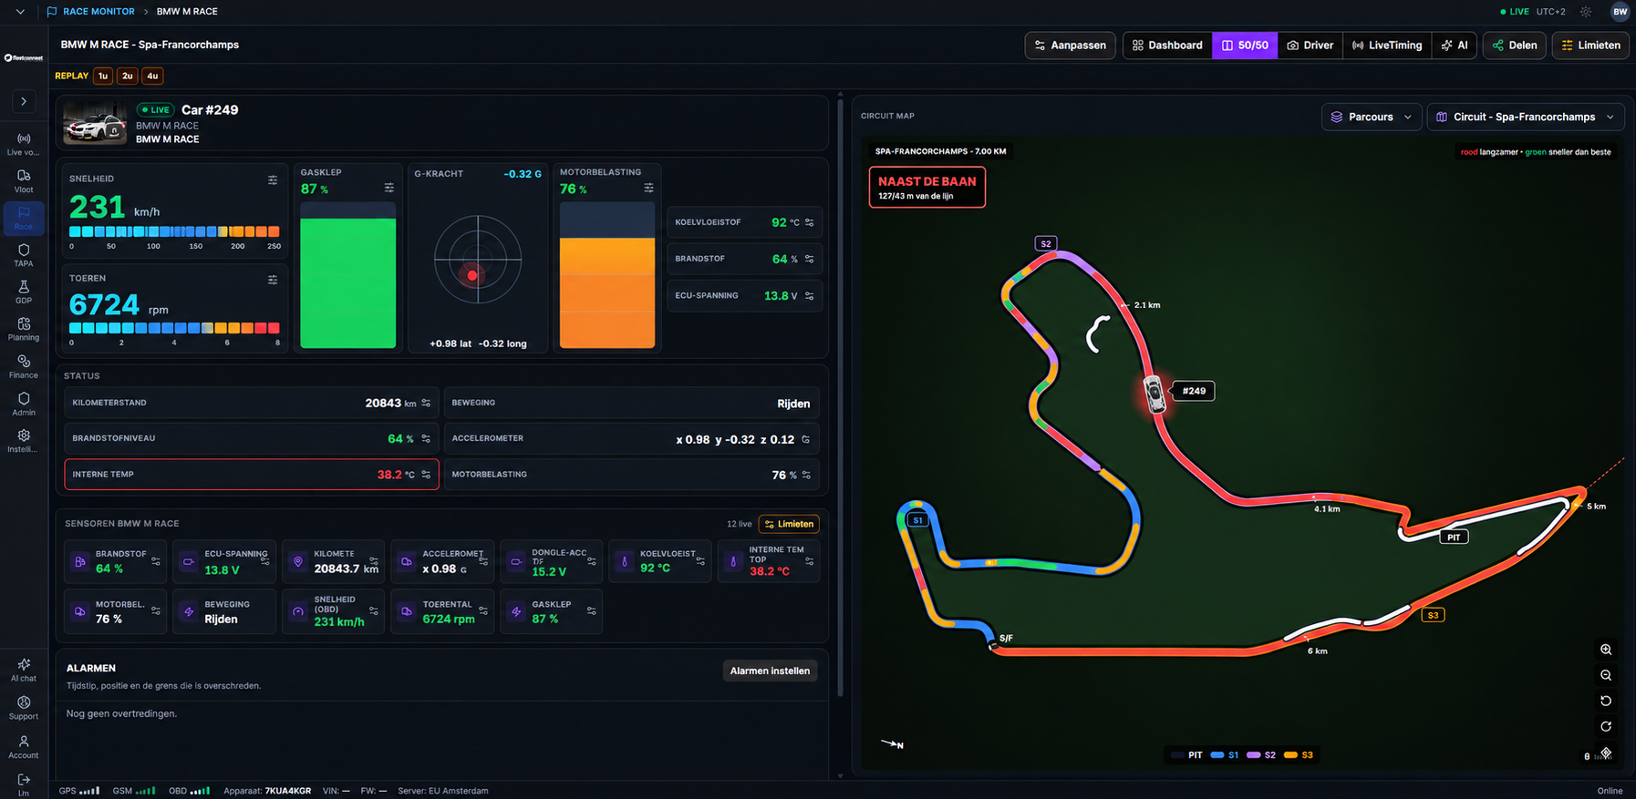This screenshot has width=1636, height=799.
Task: Open the Admin sidebar section
Action: point(24,405)
